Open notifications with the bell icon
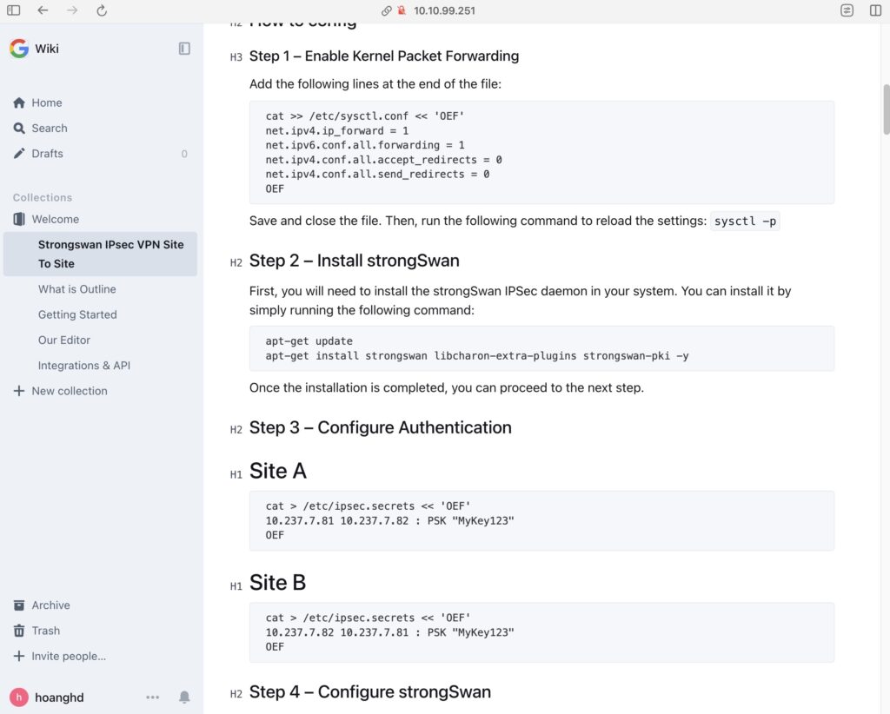The image size is (890, 714). (x=184, y=697)
